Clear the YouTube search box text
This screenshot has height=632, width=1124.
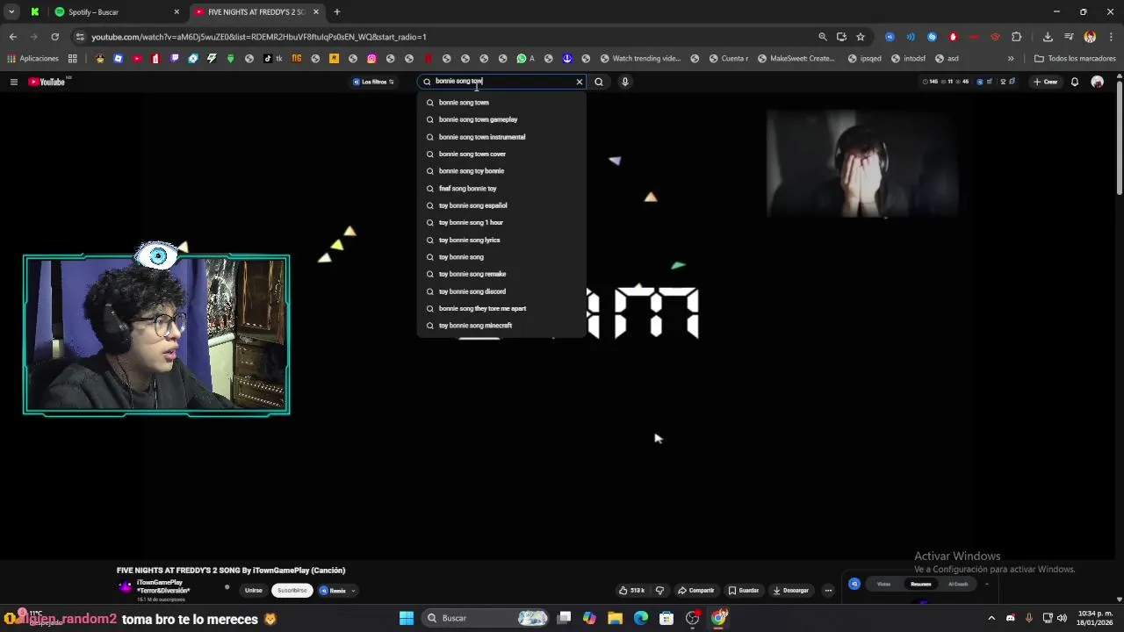[x=579, y=82]
